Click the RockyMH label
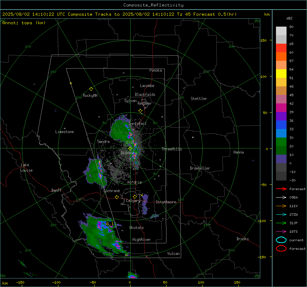The width and height of the screenshot is (307, 287). coord(90,96)
